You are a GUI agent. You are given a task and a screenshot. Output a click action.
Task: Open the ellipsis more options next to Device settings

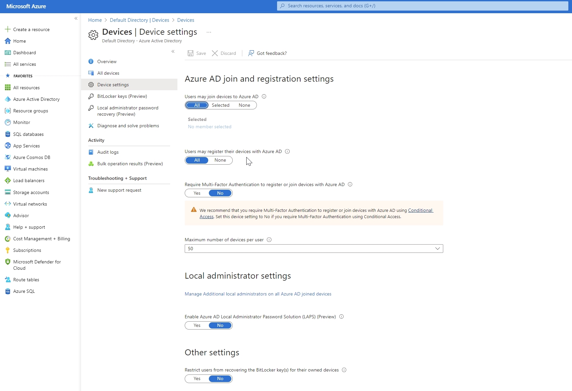(209, 32)
